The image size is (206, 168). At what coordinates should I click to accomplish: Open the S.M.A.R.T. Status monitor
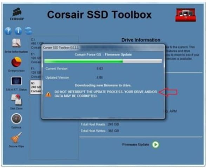(x=16, y=84)
